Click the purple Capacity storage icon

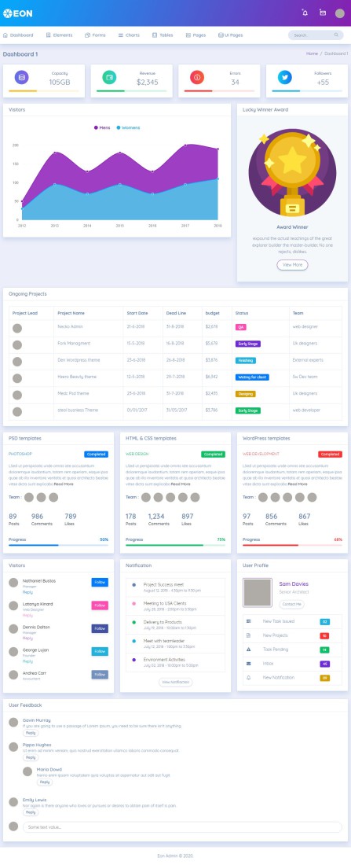[x=21, y=77]
